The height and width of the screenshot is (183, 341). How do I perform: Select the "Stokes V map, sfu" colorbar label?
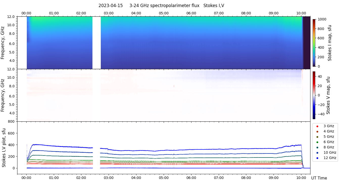pyautogui.click(x=328, y=95)
